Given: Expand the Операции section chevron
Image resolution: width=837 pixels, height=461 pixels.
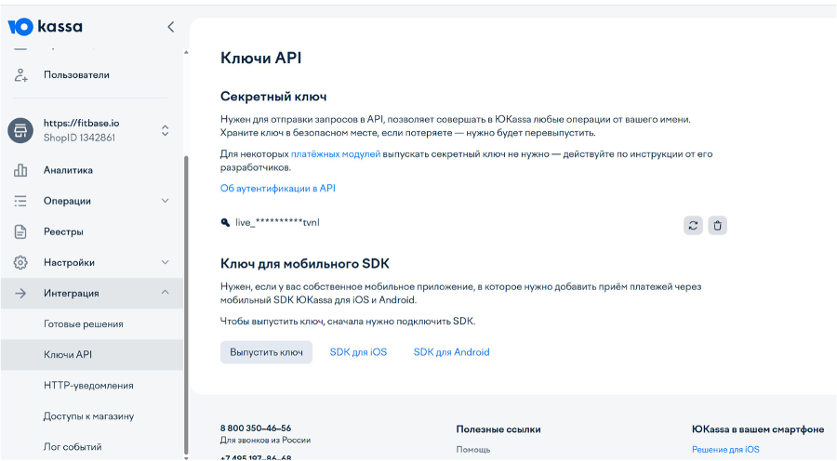Looking at the screenshot, I should [x=165, y=201].
